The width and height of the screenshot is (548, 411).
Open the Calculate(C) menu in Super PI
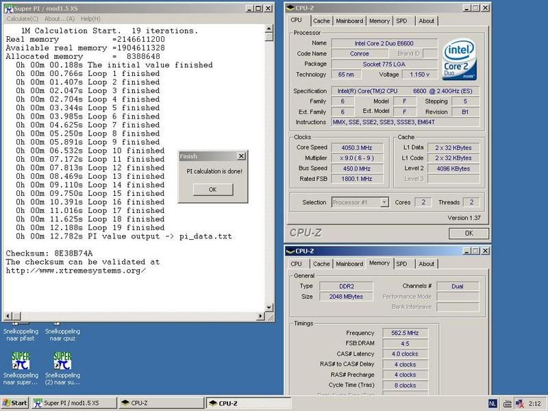point(23,19)
